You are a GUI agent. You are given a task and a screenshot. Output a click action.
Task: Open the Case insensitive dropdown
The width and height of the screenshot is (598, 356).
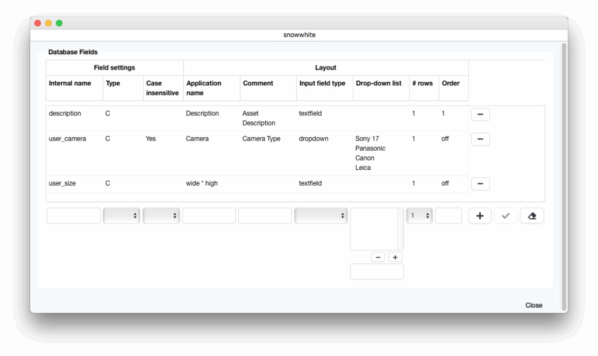pos(161,216)
